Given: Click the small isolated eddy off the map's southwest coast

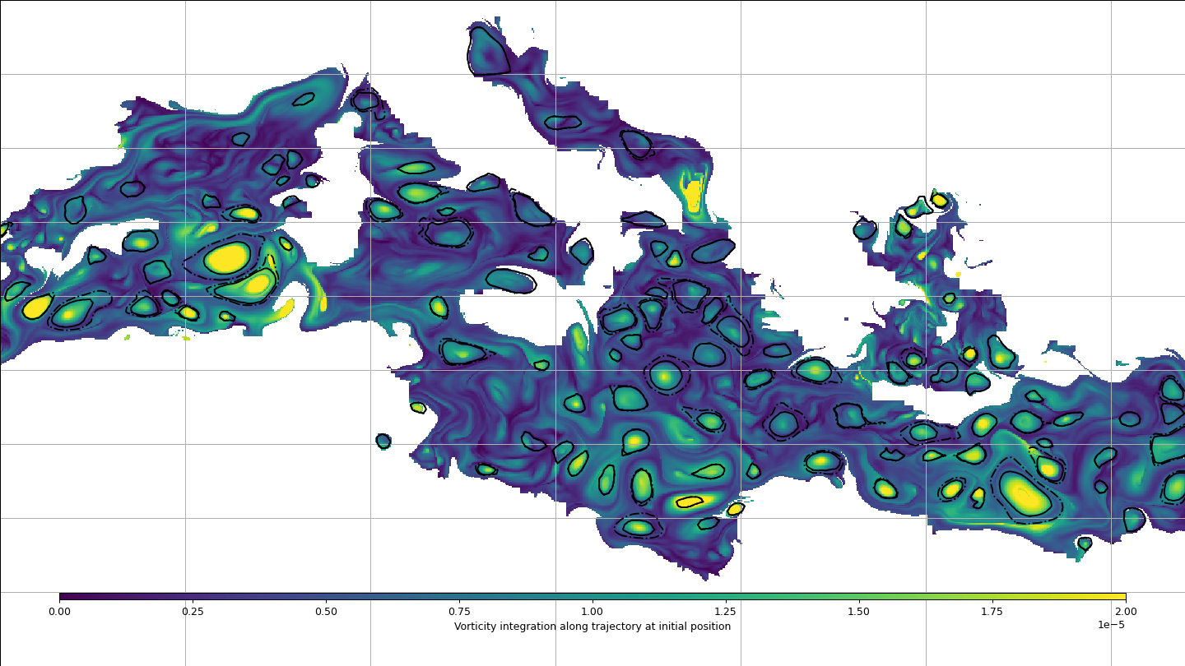Looking at the screenshot, I should (383, 442).
